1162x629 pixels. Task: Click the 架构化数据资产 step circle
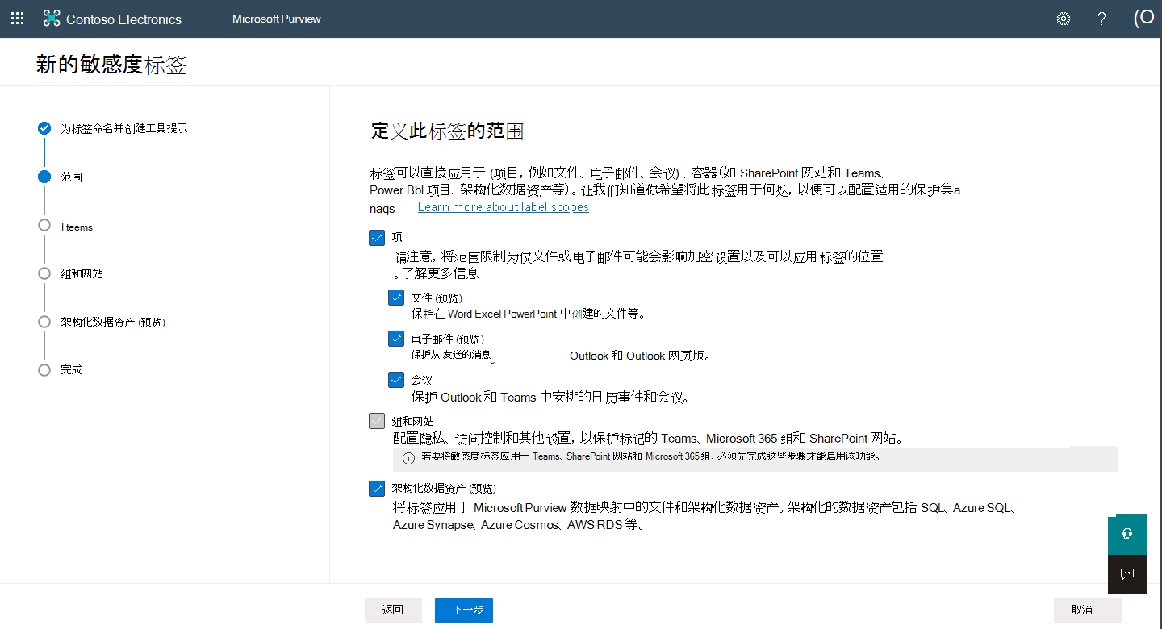point(44,322)
